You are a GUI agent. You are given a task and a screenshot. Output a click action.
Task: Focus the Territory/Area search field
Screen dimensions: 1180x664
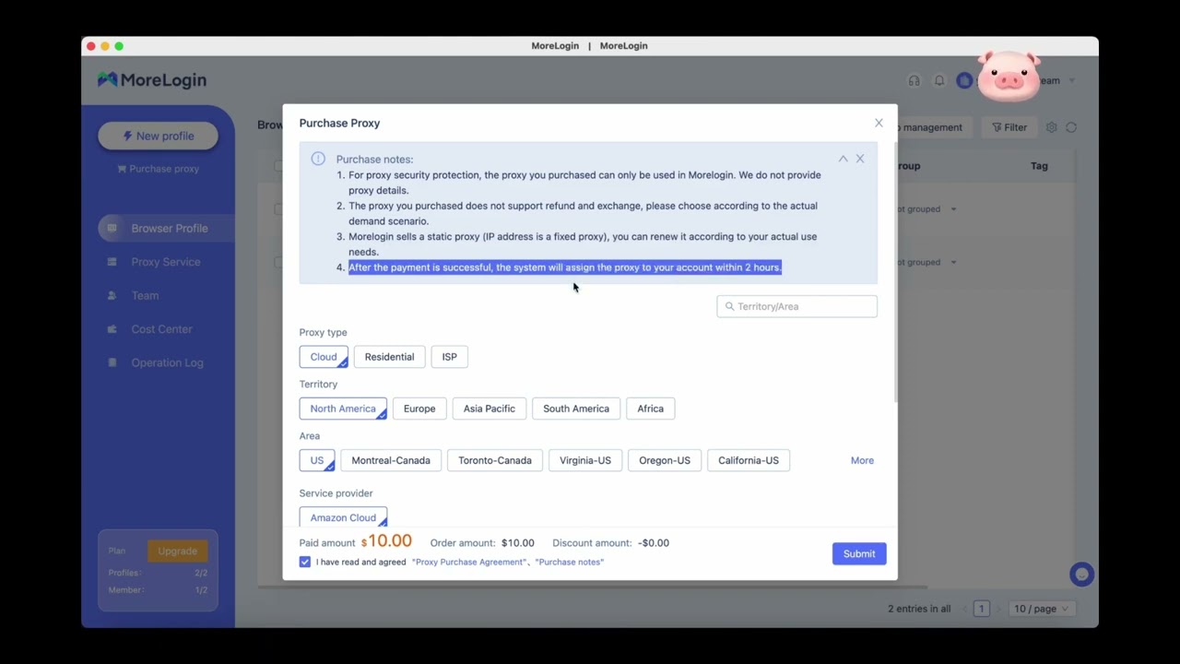point(796,306)
